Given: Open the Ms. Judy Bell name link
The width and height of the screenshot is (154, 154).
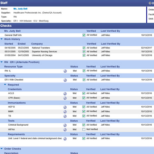Looking at the screenshot, I should (x=21, y=9).
